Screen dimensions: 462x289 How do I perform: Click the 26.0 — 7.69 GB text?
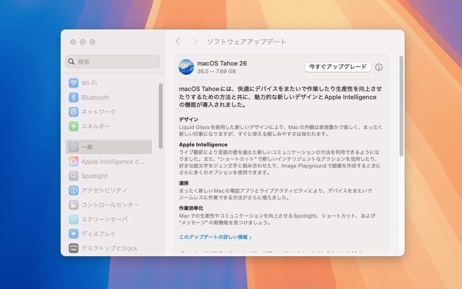[x=216, y=71]
